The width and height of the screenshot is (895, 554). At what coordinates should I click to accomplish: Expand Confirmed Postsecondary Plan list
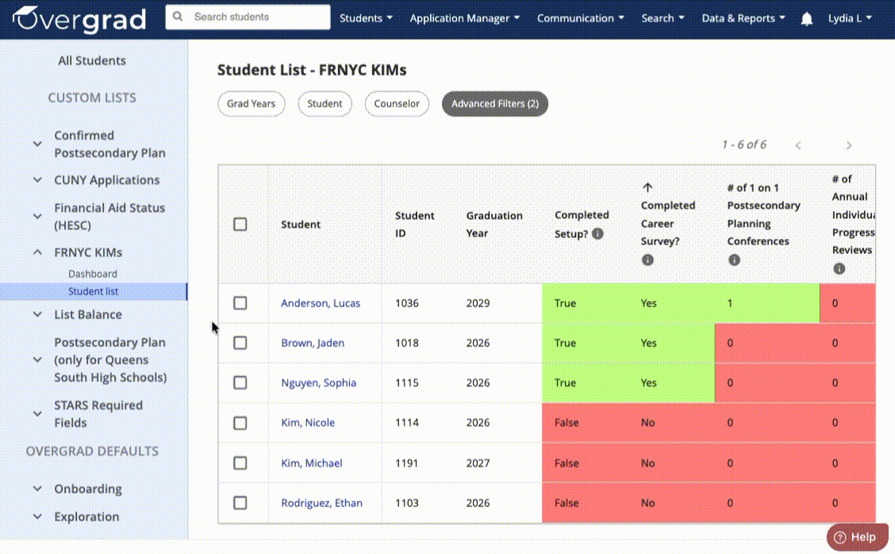(x=37, y=144)
